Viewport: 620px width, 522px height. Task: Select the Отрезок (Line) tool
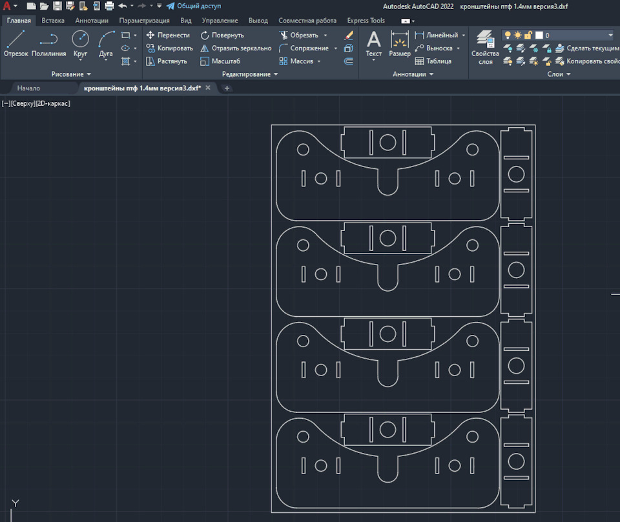pos(15,44)
